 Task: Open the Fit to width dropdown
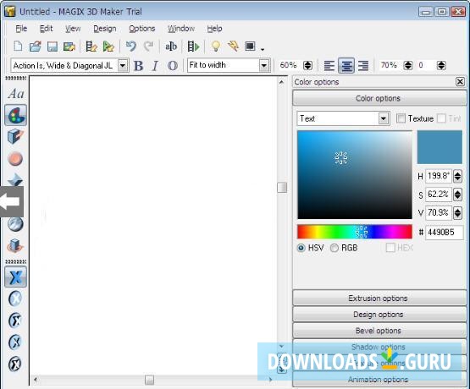pyautogui.click(x=263, y=65)
